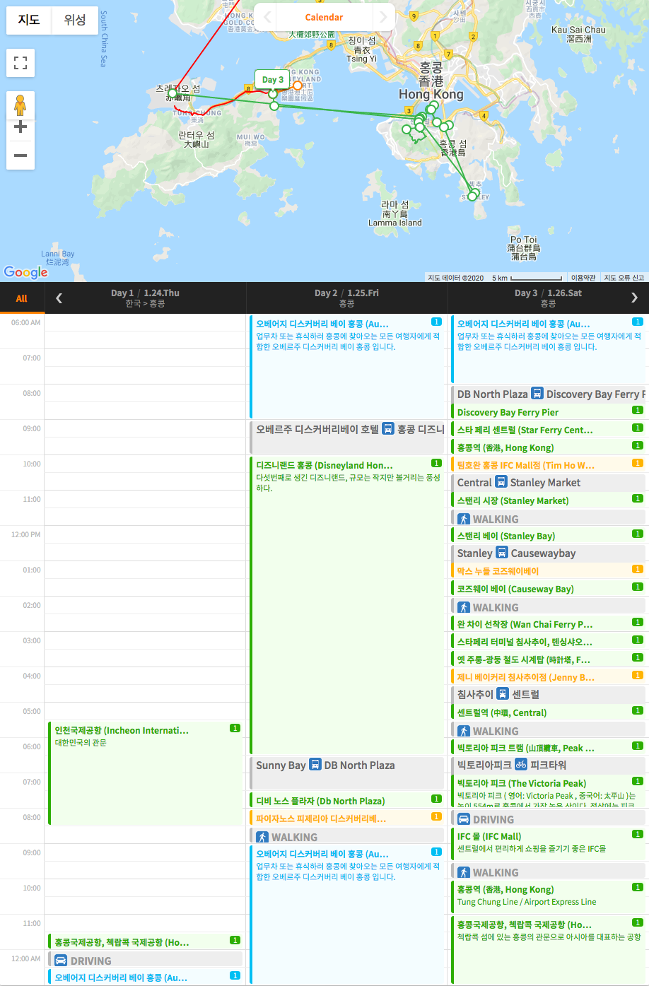
Task: Click the Day 3 marker on the map
Action: [x=273, y=80]
